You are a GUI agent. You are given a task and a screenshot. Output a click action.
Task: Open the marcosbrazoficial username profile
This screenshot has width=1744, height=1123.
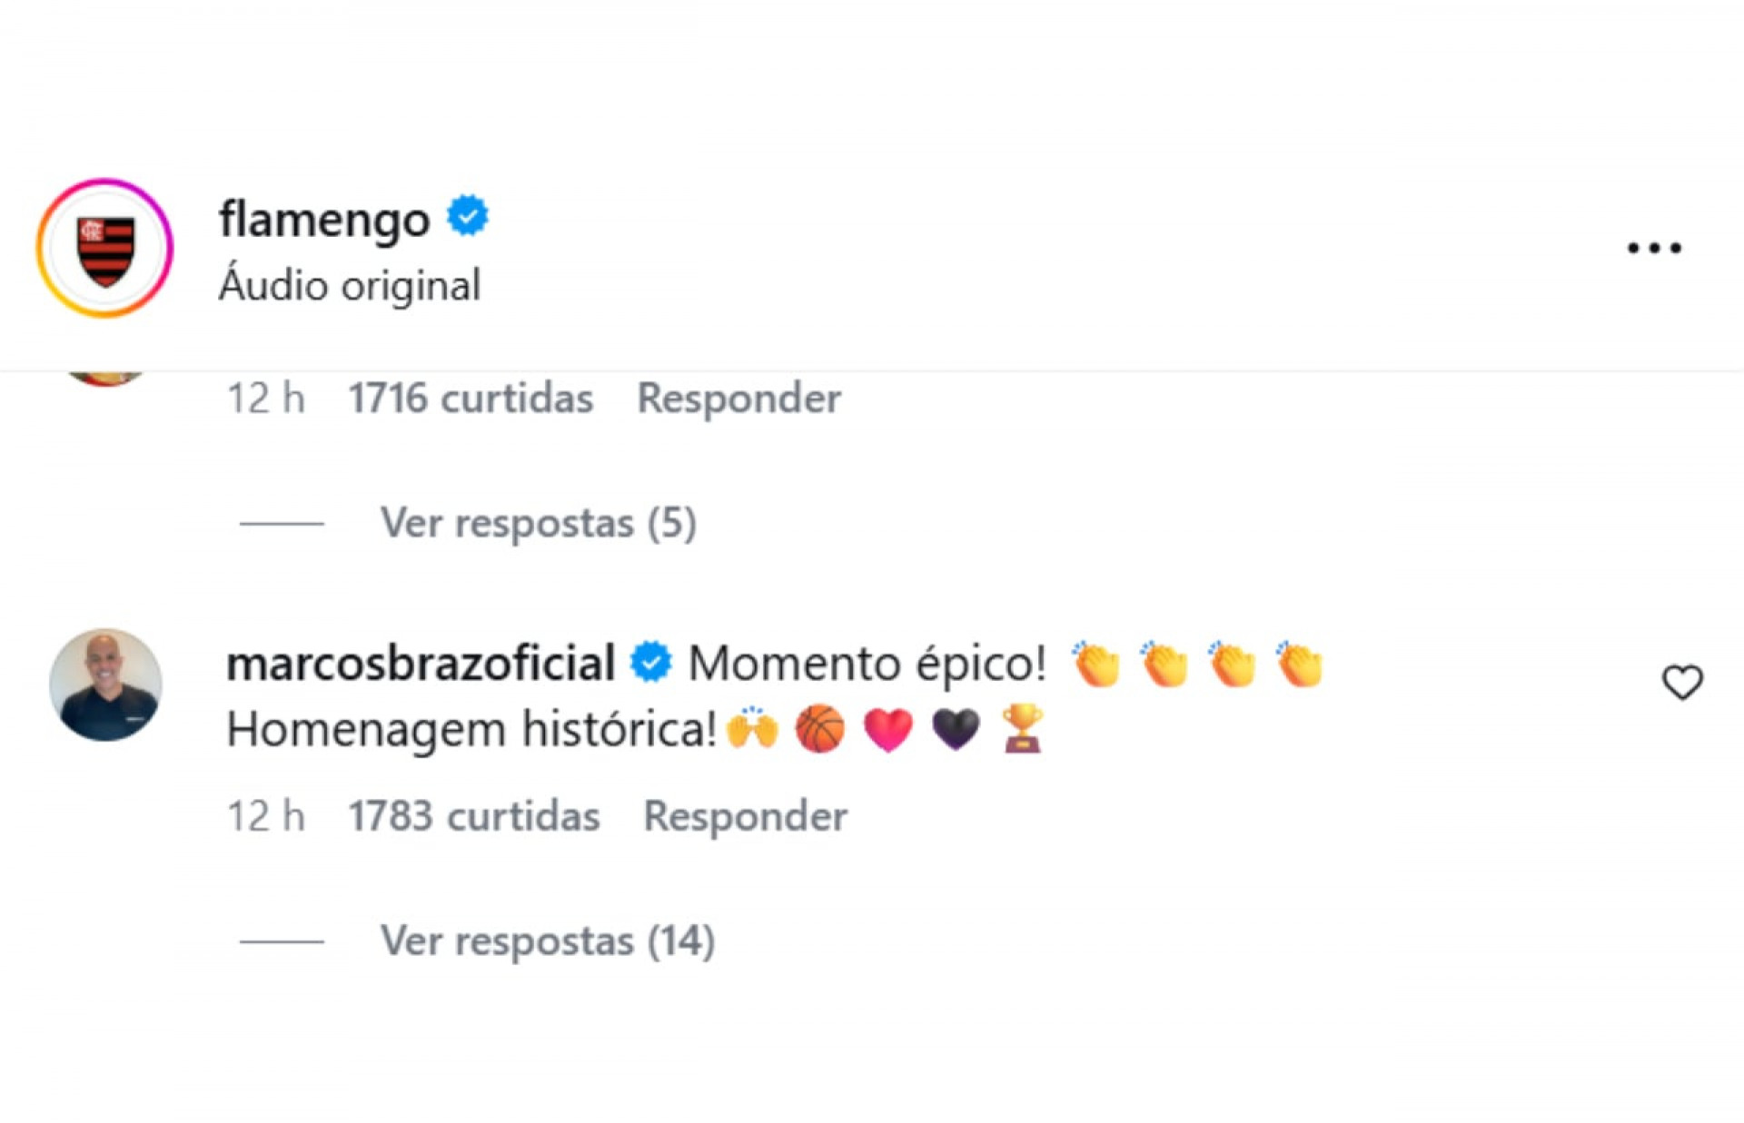coord(418,662)
